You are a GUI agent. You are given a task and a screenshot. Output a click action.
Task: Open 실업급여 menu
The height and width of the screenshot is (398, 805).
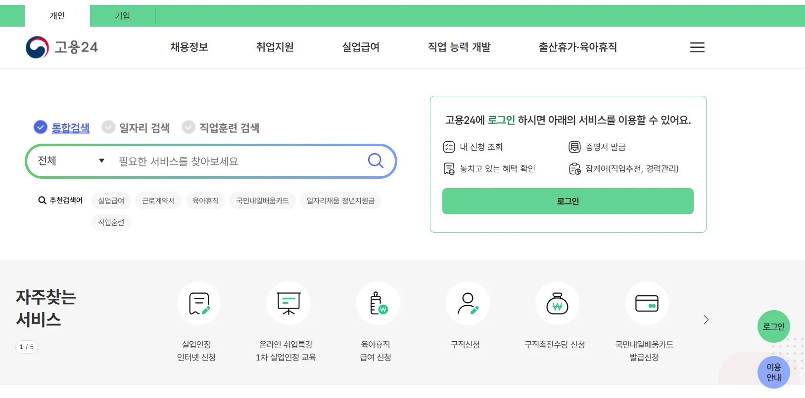pos(361,47)
